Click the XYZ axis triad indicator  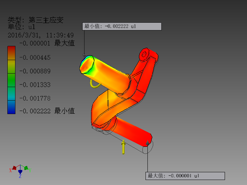point(20,171)
